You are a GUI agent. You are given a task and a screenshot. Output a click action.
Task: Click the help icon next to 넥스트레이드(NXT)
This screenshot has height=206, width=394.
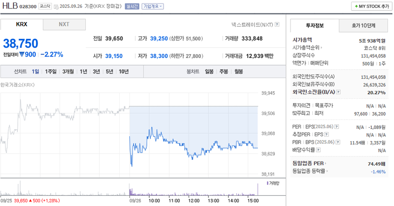(277, 25)
